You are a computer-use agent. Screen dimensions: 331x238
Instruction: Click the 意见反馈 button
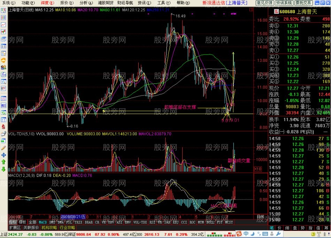tap(265, 3)
